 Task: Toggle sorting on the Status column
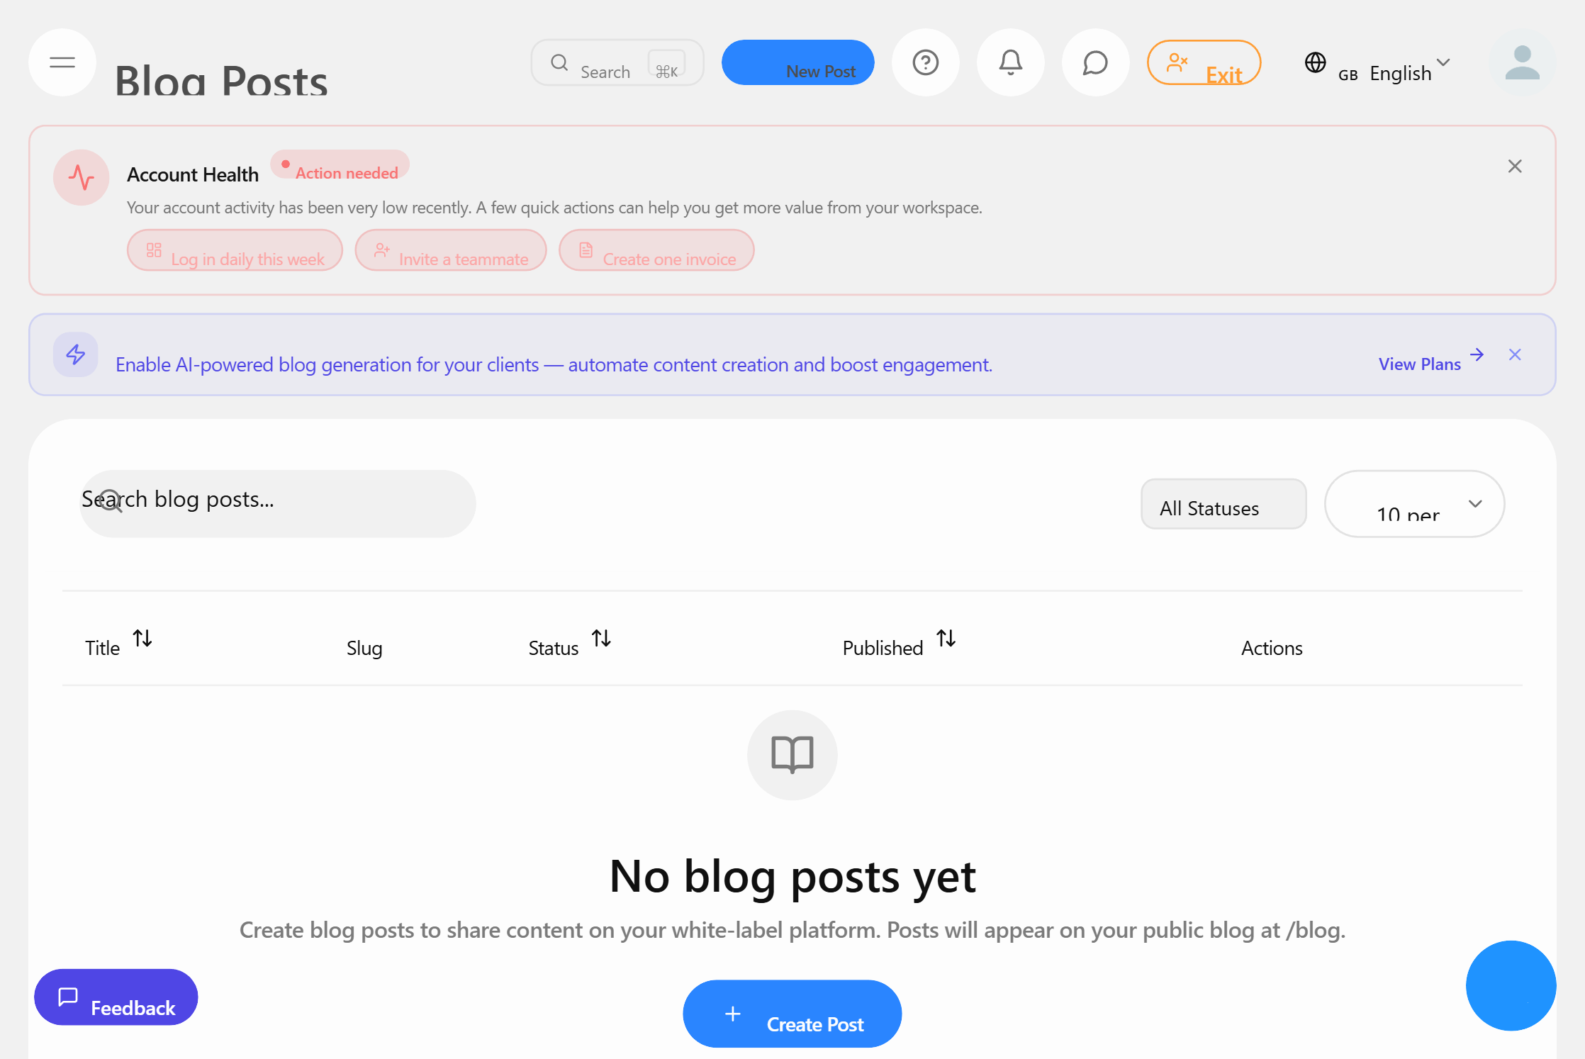click(602, 639)
